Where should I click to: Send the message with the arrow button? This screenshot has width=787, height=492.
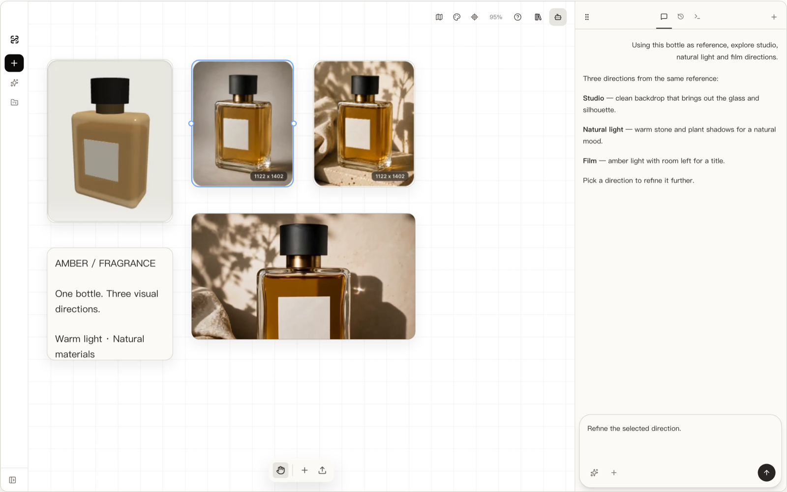(x=766, y=472)
